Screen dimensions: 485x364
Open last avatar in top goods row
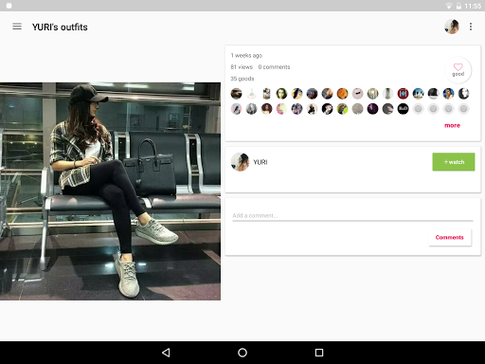(x=463, y=94)
